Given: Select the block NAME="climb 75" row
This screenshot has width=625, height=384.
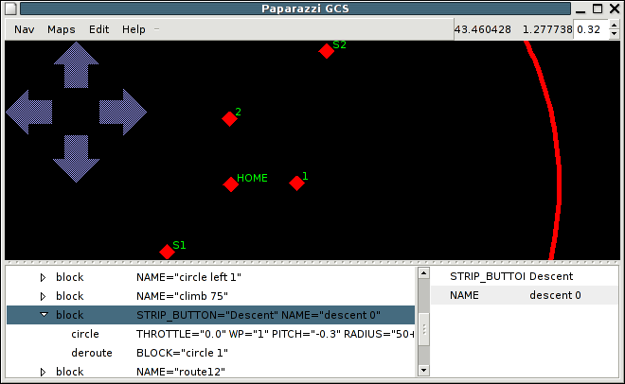Looking at the screenshot, I should coord(210,296).
